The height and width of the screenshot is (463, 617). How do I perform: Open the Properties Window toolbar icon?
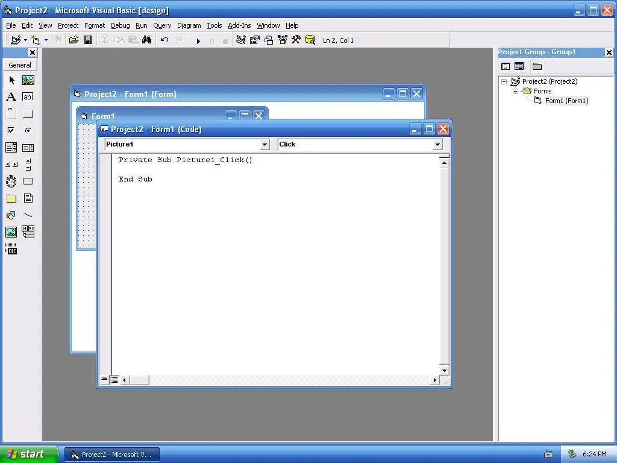255,40
